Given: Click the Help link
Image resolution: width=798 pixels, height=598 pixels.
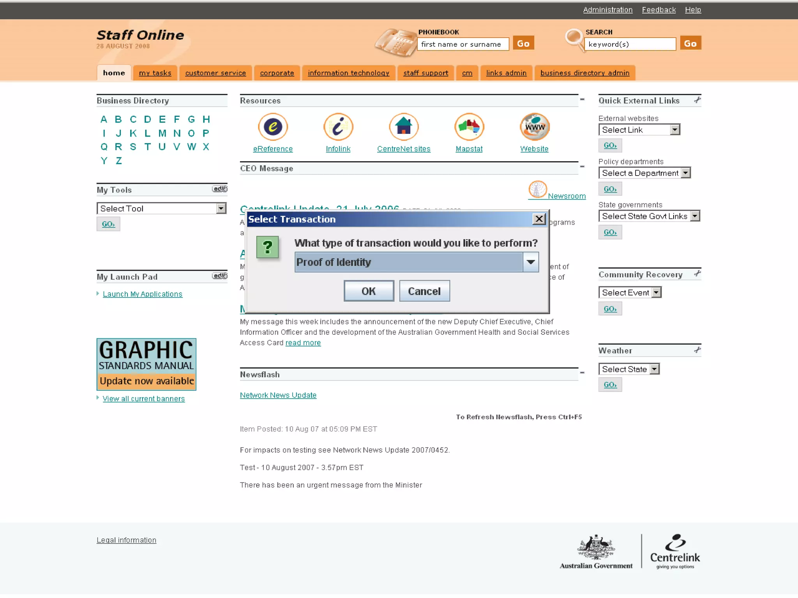Looking at the screenshot, I should 693,10.
